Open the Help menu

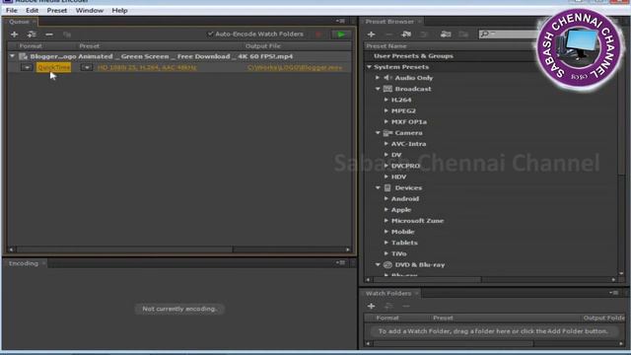tap(119, 11)
